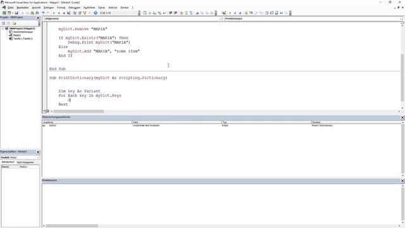Open the Allgemein object dropdown
This screenshot has width=405, height=228.
[x=220, y=18]
